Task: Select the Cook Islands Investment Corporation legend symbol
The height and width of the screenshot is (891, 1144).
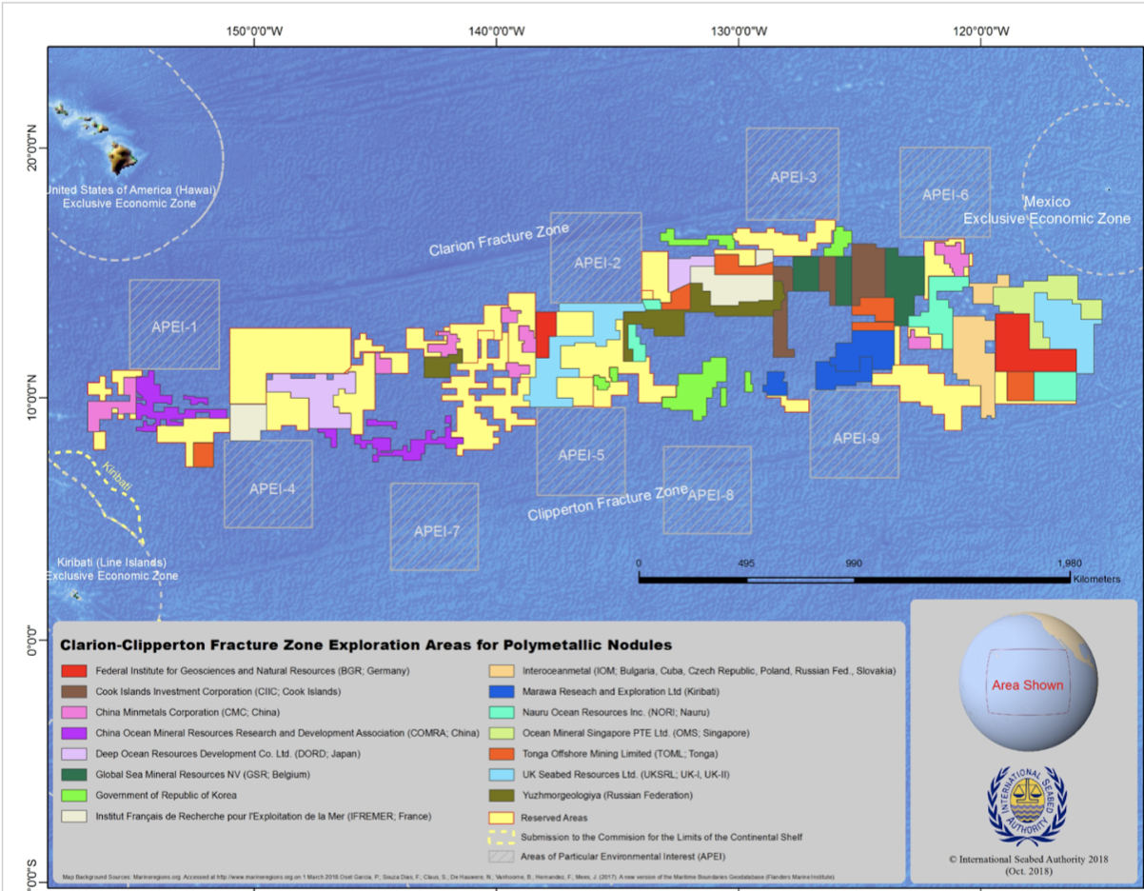Action: click(74, 691)
